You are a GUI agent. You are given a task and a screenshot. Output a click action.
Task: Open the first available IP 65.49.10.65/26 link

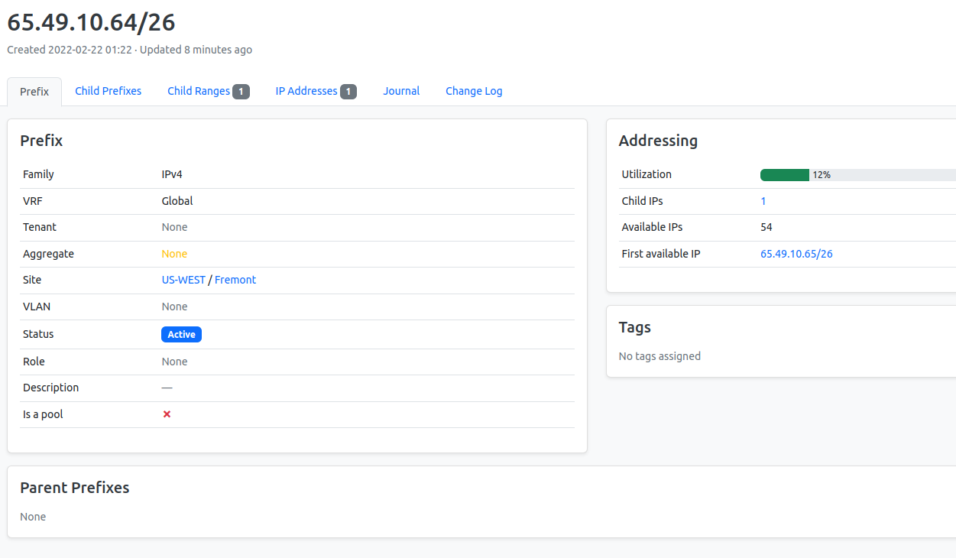(796, 253)
